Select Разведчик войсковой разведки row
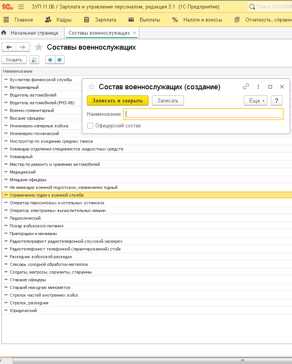The width and height of the screenshot is (292, 364). pyautogui.click(x=146, y=257)
